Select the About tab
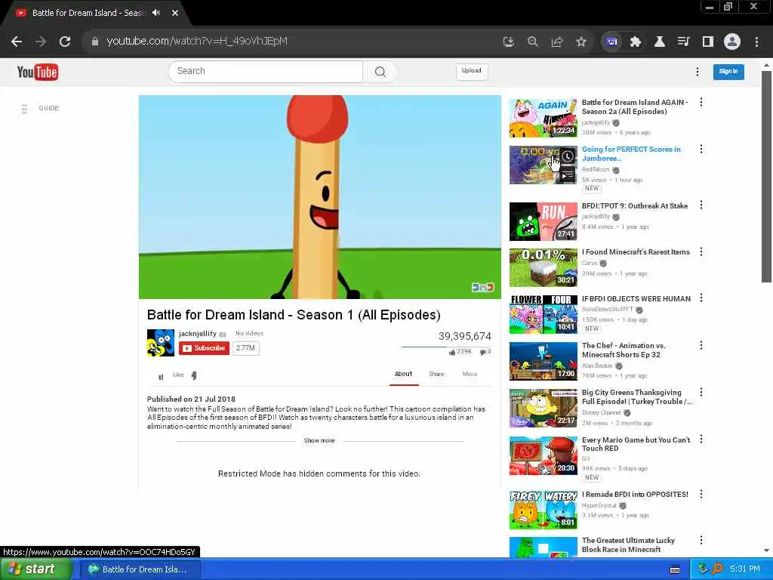The width and height of the screenshot is (773, 580). click(403, 374)
